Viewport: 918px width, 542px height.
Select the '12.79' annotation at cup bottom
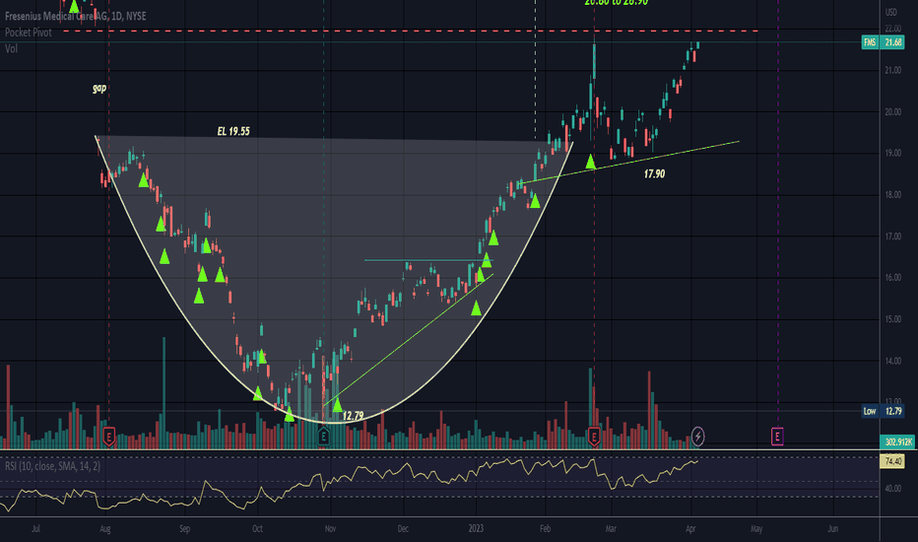click(353, 416)
